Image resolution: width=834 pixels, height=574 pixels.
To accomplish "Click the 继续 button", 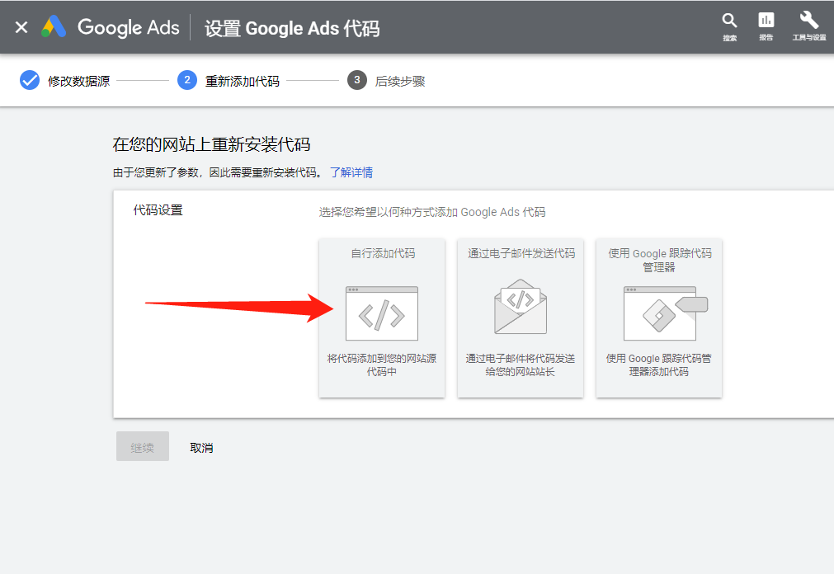I will pyautogui.click(x=142, y=446).
